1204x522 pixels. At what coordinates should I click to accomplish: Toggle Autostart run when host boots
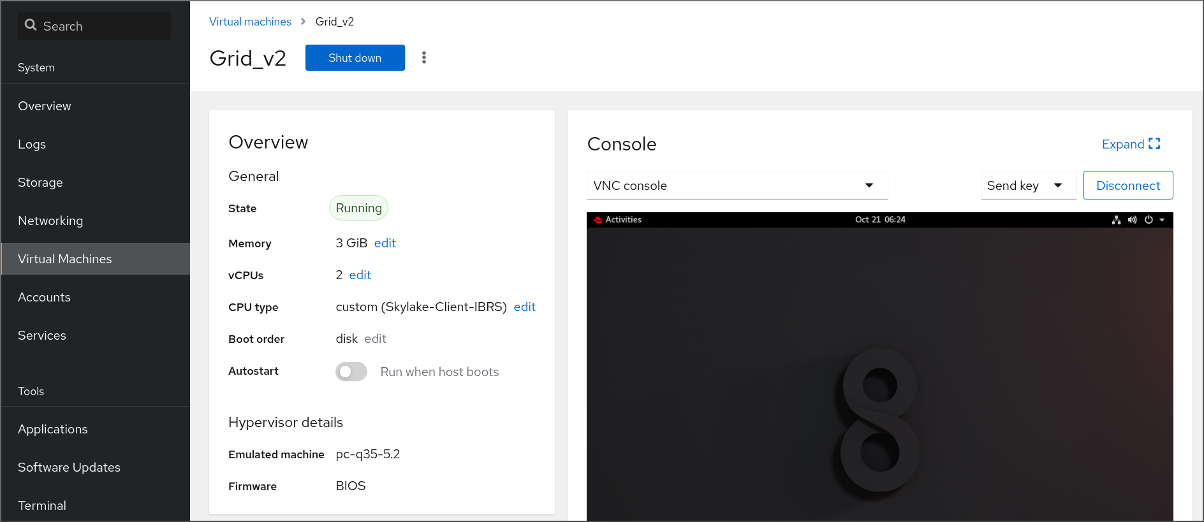[351, 372]
